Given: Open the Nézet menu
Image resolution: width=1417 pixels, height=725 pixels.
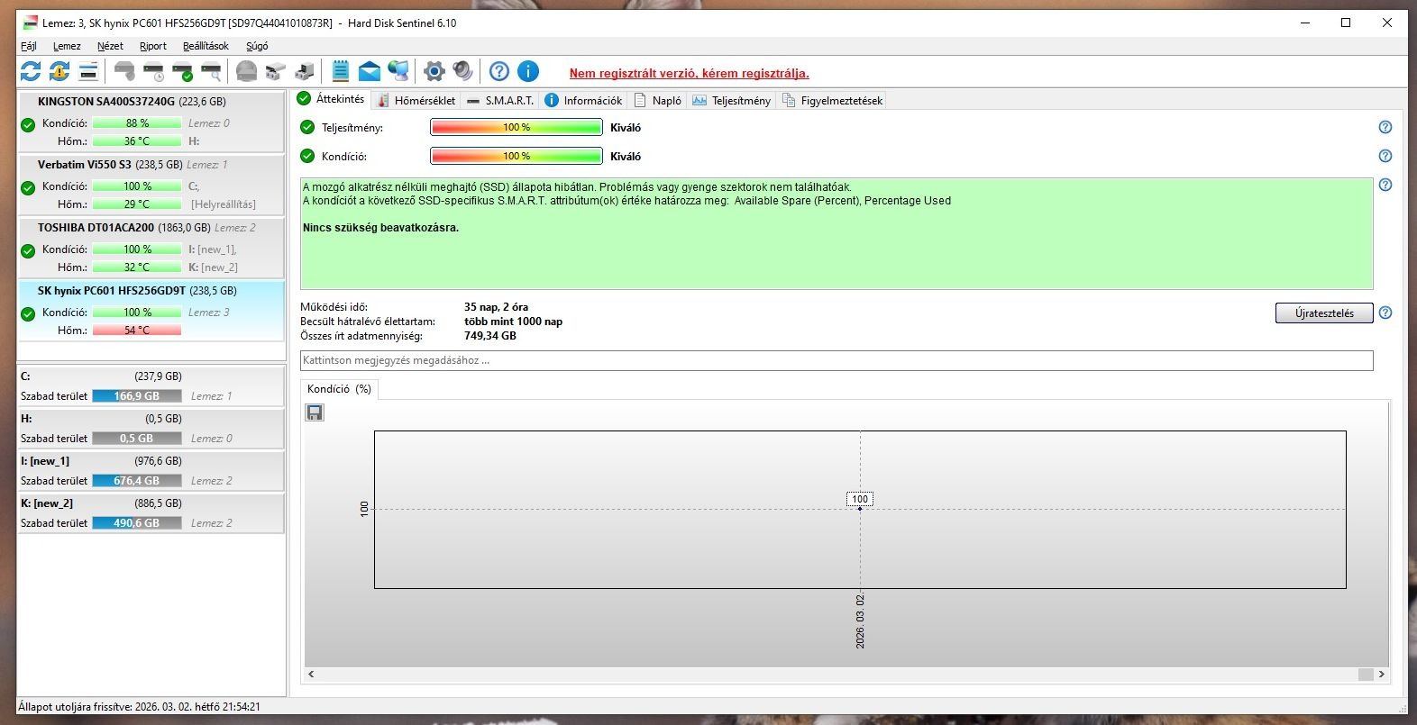Looking at the screenshot, I should point(110,46).
